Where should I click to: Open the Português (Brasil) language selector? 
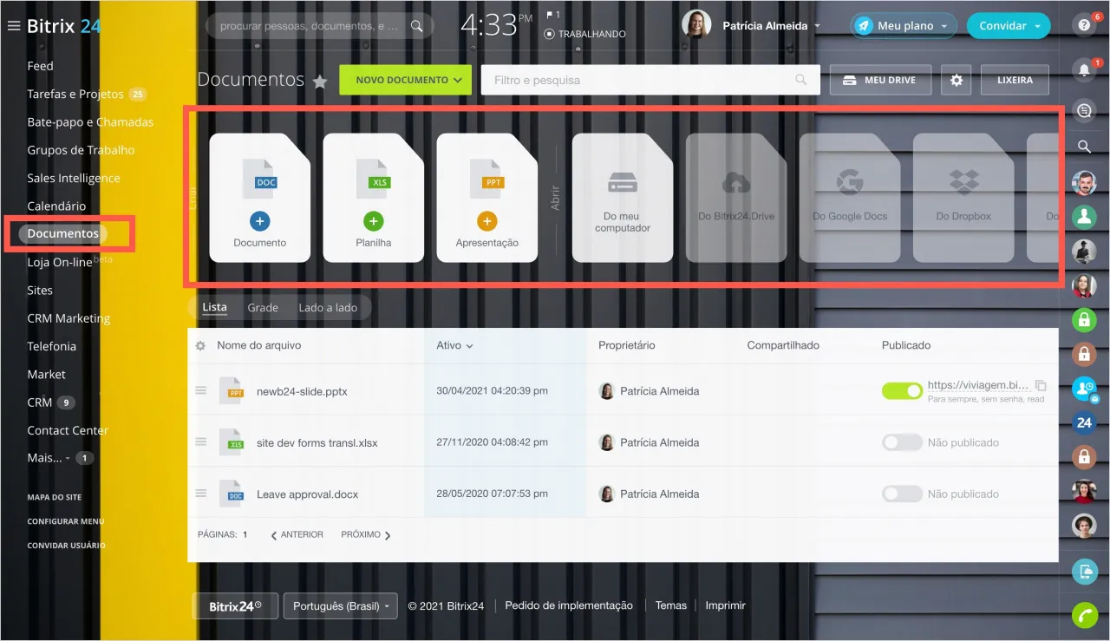pyautogui.click(x=340, y=606)
